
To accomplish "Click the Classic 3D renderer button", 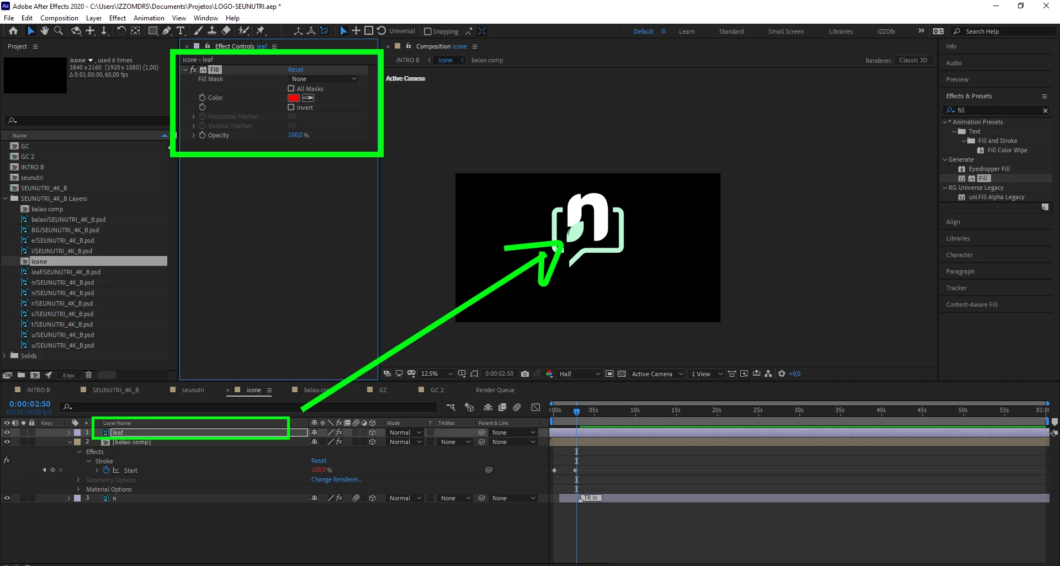I will (x=913, y=60).
